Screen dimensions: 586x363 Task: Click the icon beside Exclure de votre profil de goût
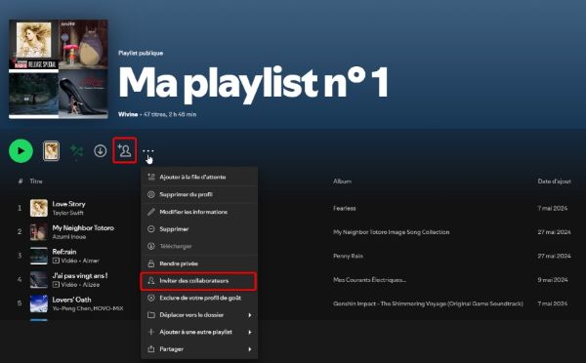pyautogui.click(x=151, y=298)
